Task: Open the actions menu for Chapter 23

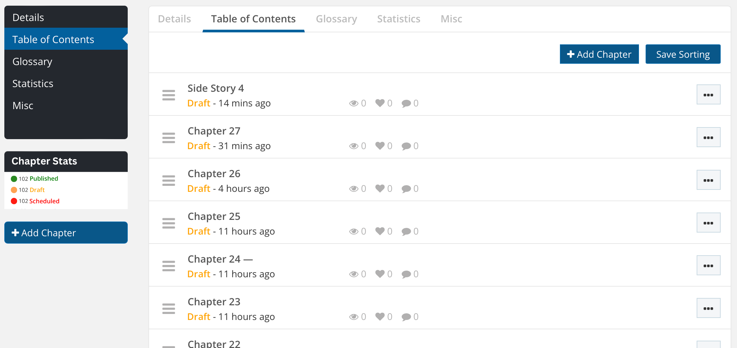Action: (x=708, y=308)
